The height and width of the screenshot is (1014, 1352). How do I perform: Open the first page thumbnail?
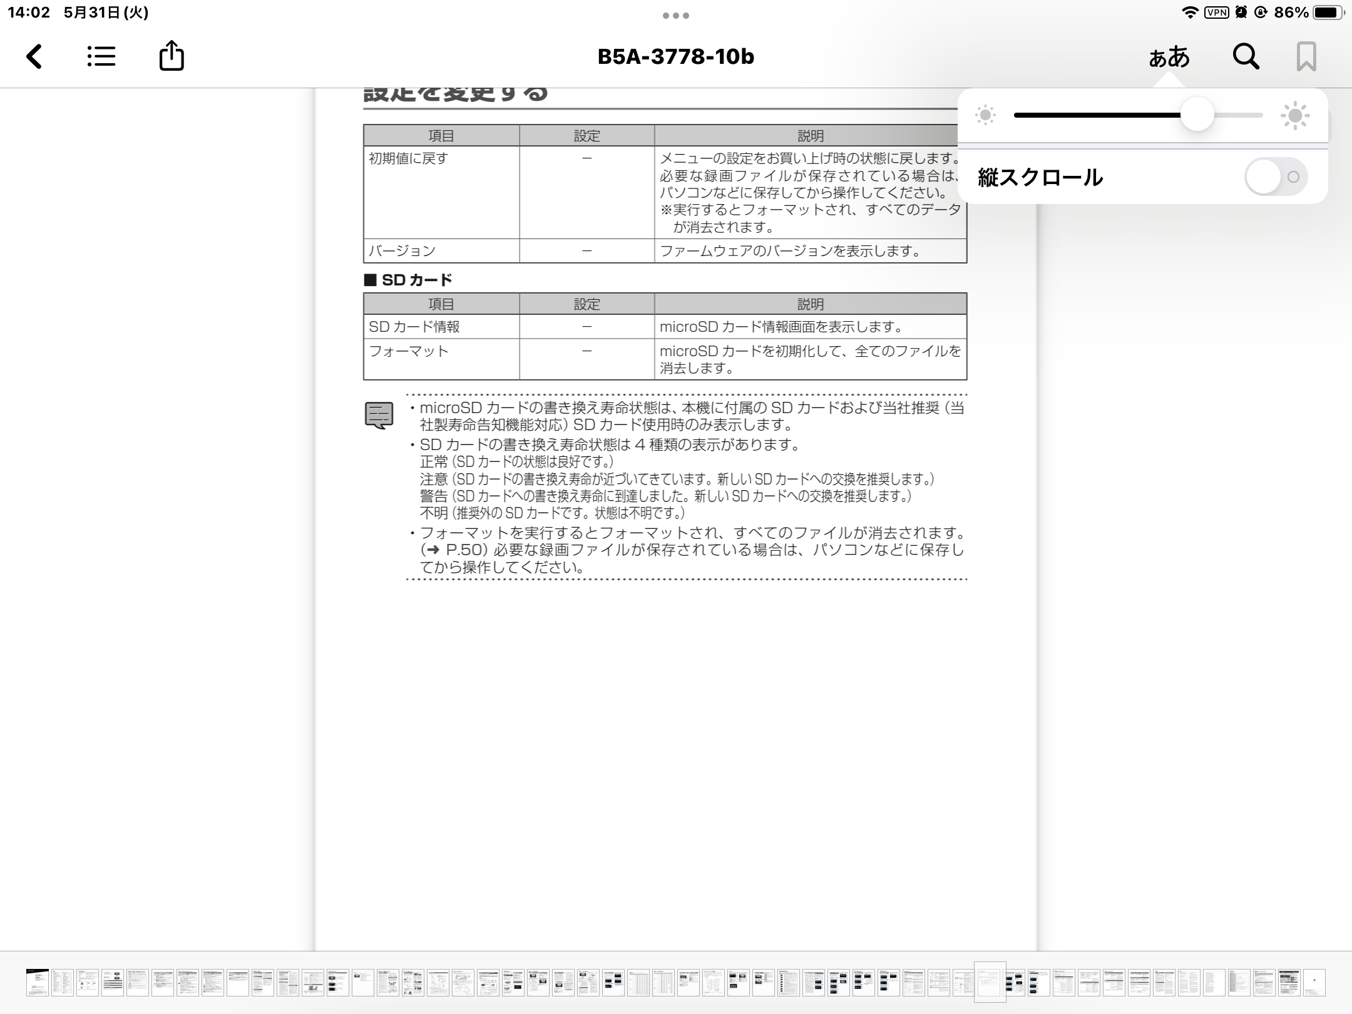click(38, 982)
